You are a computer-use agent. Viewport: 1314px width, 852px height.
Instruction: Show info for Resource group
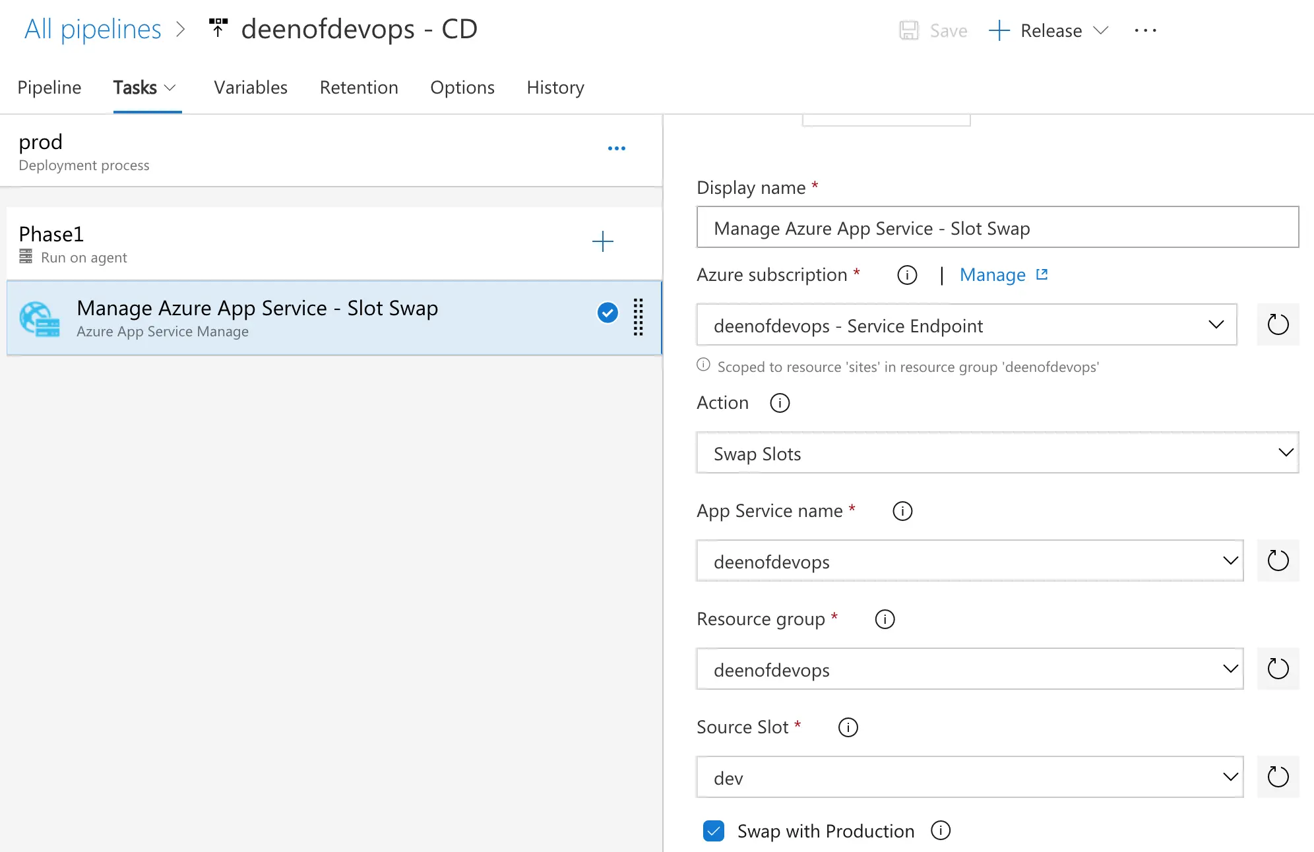point(885,619)
